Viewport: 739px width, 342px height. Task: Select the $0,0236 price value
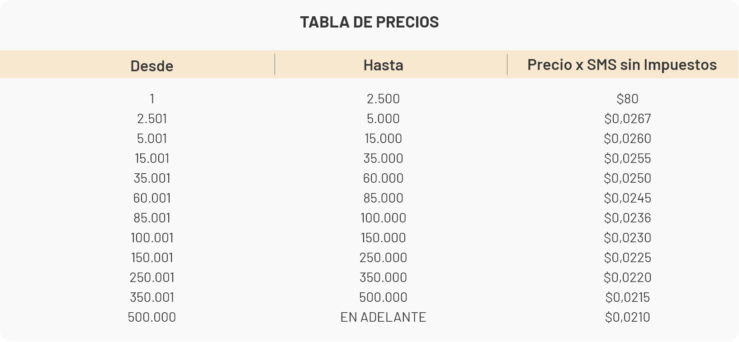pyautogui.click(x=627, y=218)
